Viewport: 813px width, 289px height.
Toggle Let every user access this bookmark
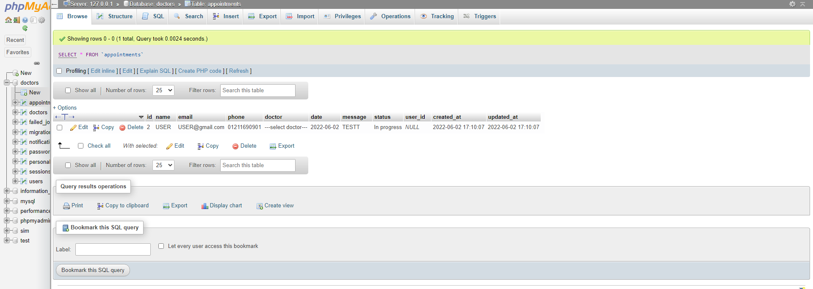161,246
